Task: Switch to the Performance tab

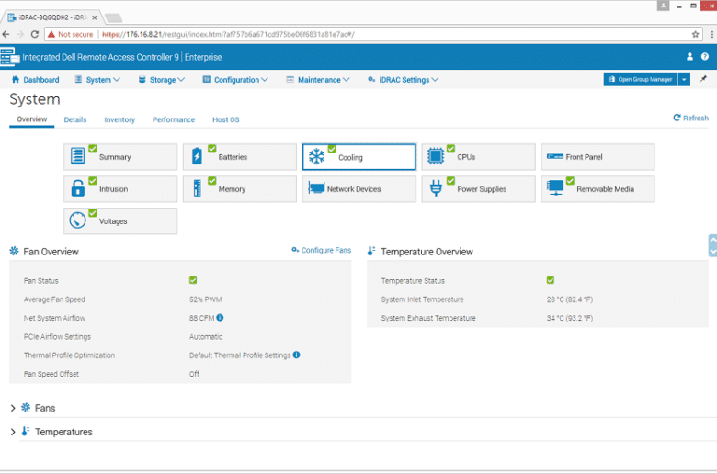Action: 174,119
